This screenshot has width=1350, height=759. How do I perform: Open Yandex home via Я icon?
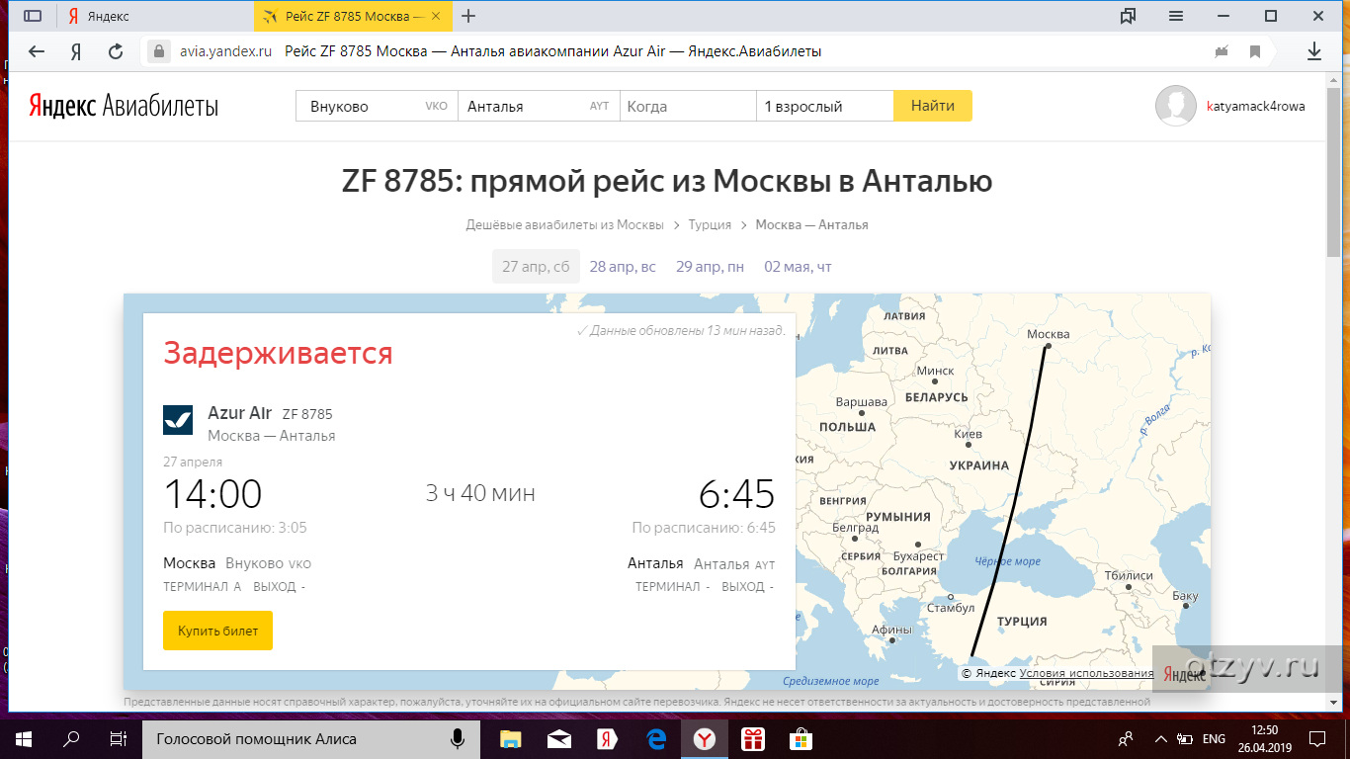76,51
